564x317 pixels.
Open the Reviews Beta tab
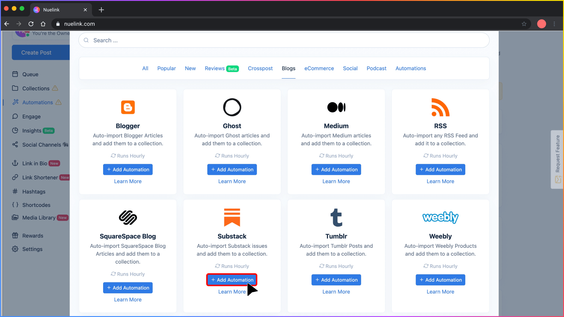(222, 68)
